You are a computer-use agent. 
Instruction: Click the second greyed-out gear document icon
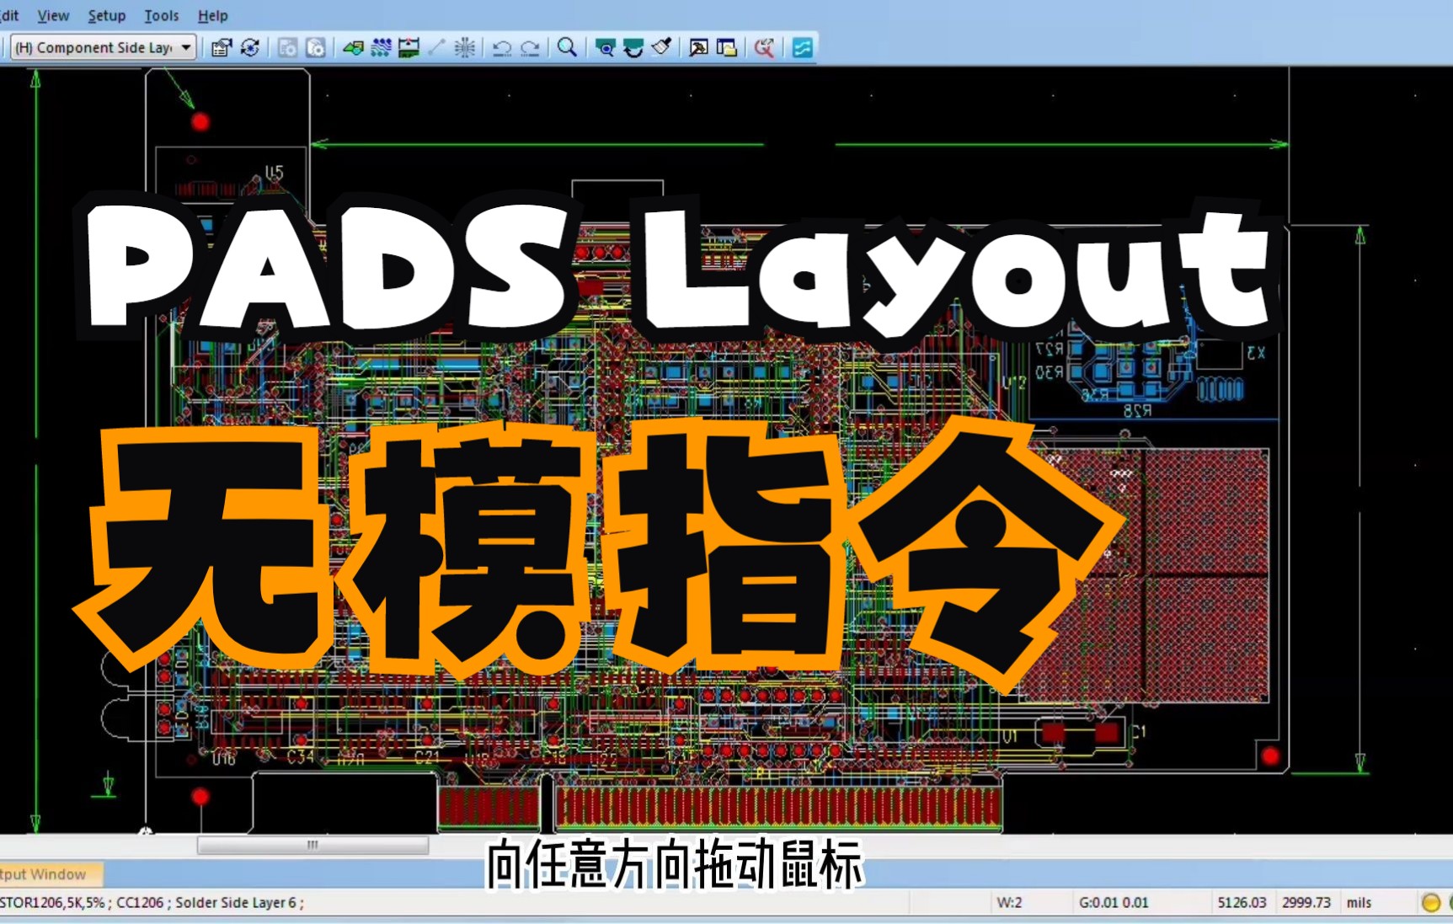[316, 47]
